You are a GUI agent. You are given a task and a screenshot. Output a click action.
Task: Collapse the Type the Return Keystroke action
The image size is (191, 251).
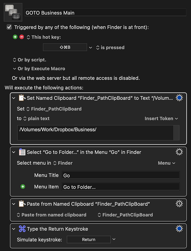(14, 229)
